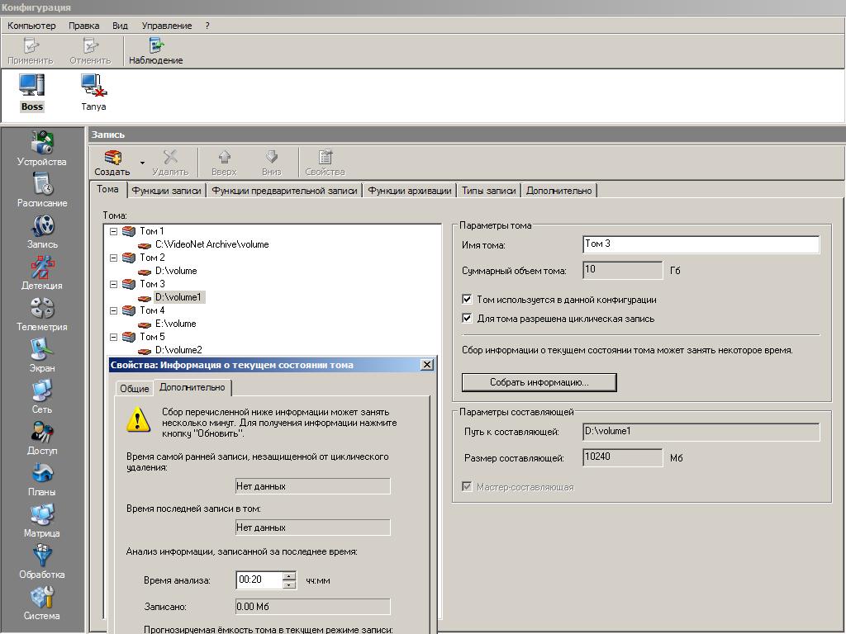Click the Собрать информацию... button
This screenshot has width=846, height=634.
(x=539, y=382)
